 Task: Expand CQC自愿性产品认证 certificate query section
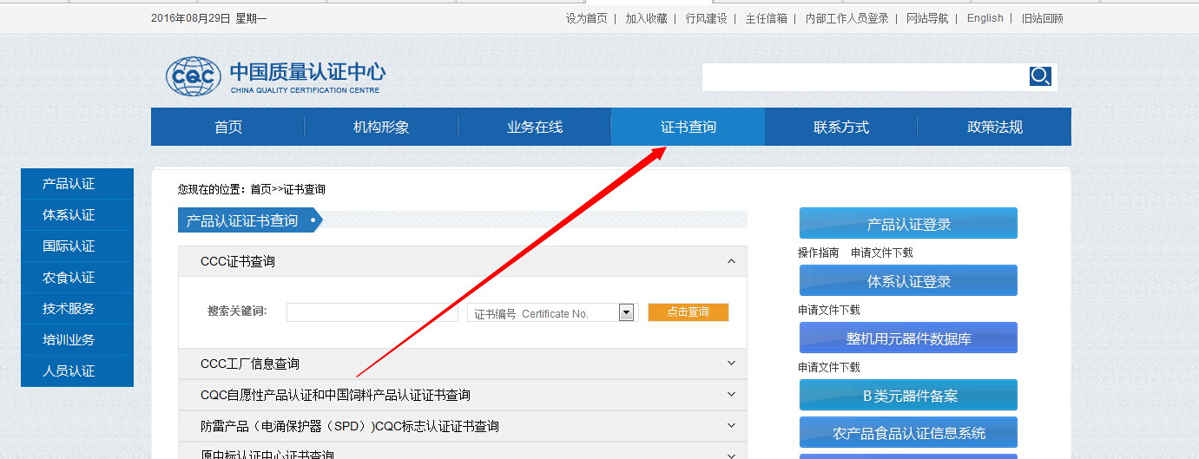731,395
